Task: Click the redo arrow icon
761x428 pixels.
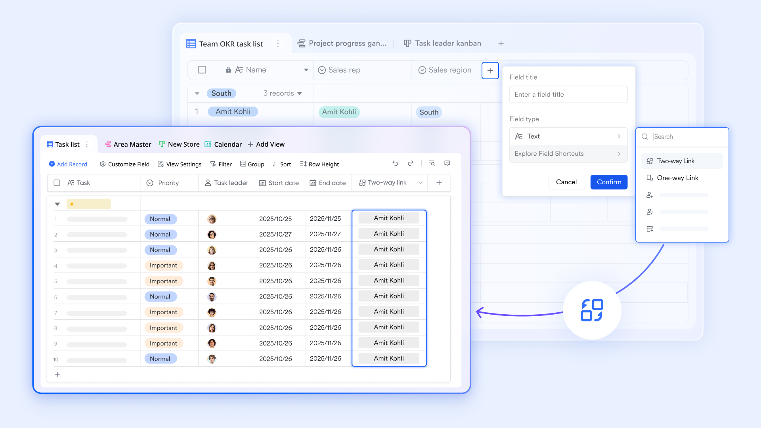Action: [x=411, y=163]
